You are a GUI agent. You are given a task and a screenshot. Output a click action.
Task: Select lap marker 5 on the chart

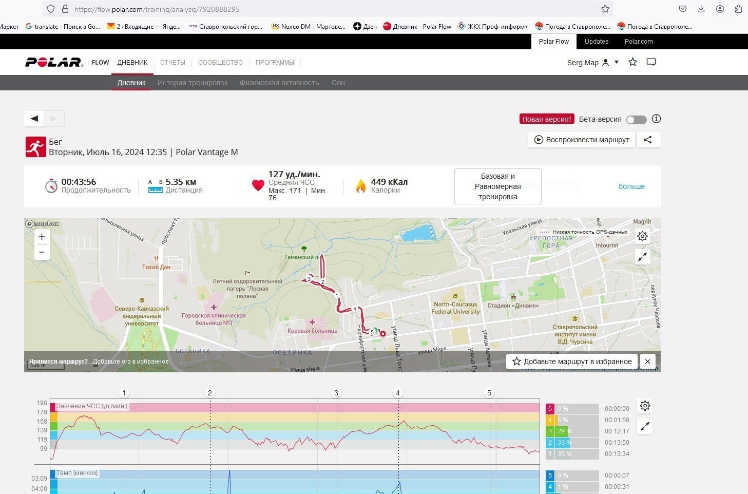(x=489, y=393)
